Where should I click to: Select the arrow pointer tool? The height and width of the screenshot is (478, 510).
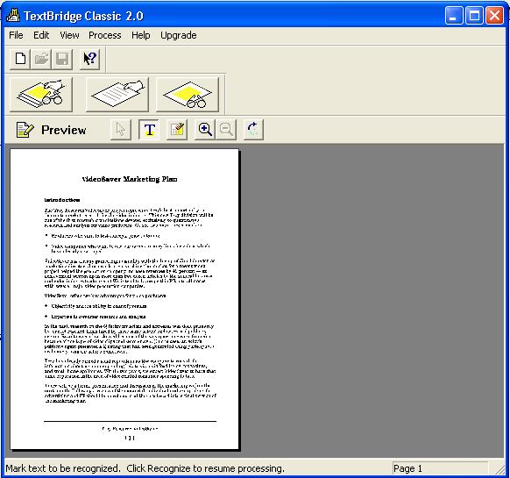[x=121, y=130]
